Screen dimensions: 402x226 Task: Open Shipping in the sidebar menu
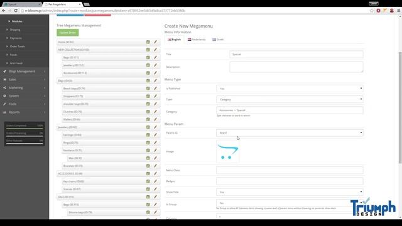[x=15, y=30]
